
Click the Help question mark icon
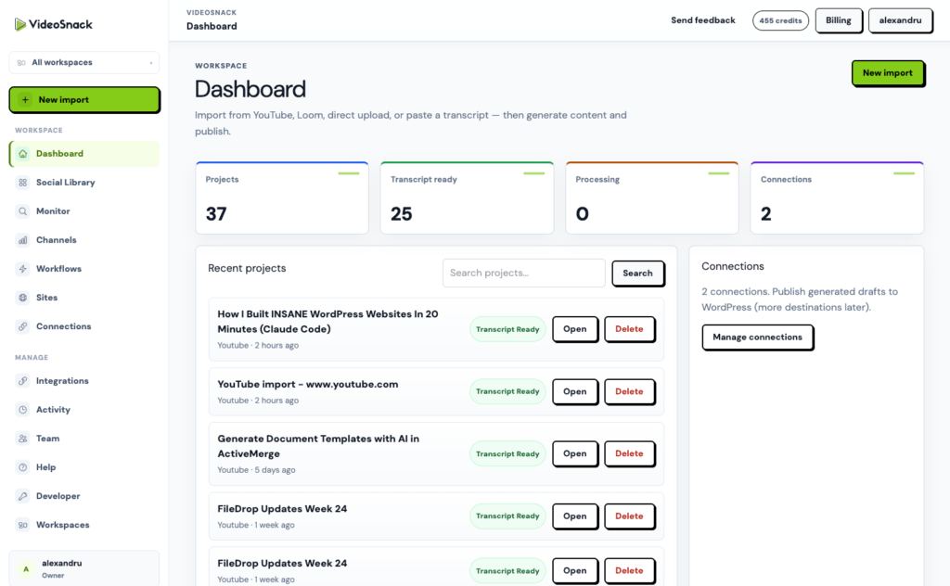click(23, 467)
